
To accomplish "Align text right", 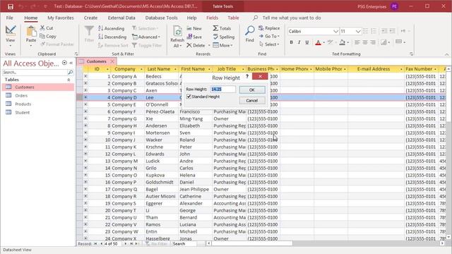I will (x=373, y=42).
